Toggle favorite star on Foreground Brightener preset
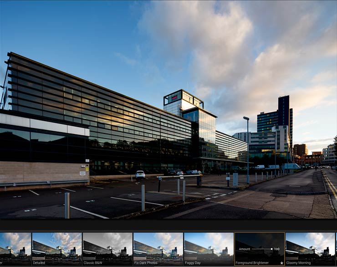Image resolution: width=337 pixels, height=267 pixels. (x=281, y=263)
